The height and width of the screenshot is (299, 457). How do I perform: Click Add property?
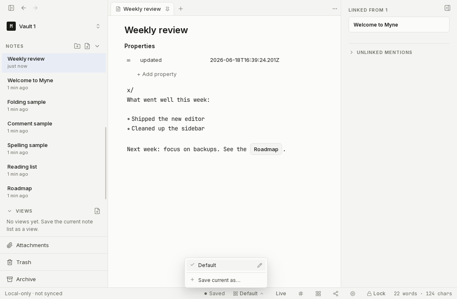click(157, 74)
